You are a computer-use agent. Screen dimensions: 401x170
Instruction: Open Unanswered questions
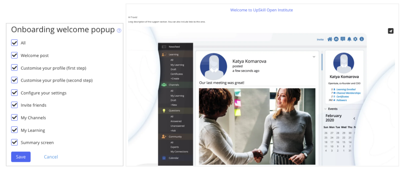177,126
